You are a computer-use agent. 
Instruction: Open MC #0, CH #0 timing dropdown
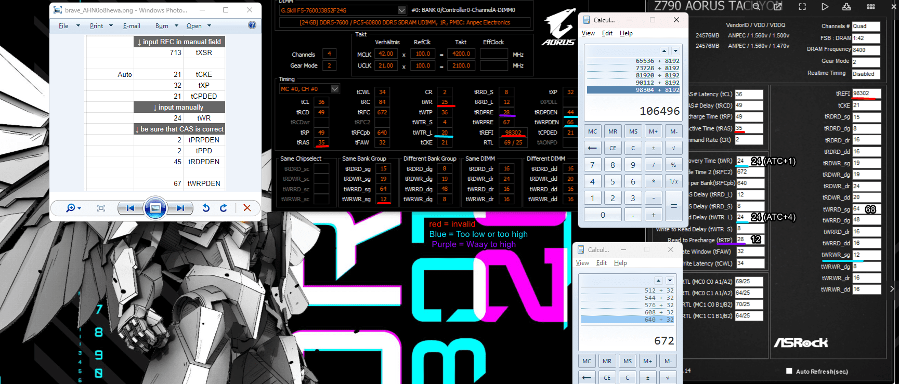pos(335,89)
